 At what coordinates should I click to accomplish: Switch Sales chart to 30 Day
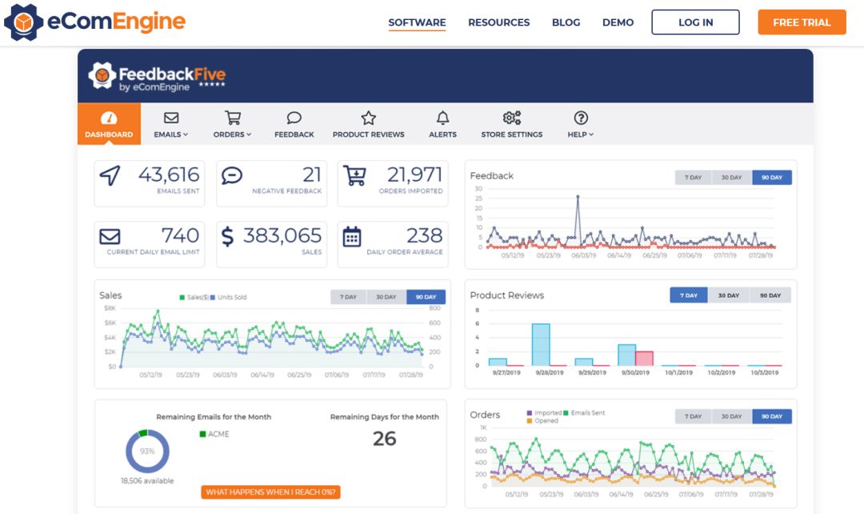click(386, 297)
